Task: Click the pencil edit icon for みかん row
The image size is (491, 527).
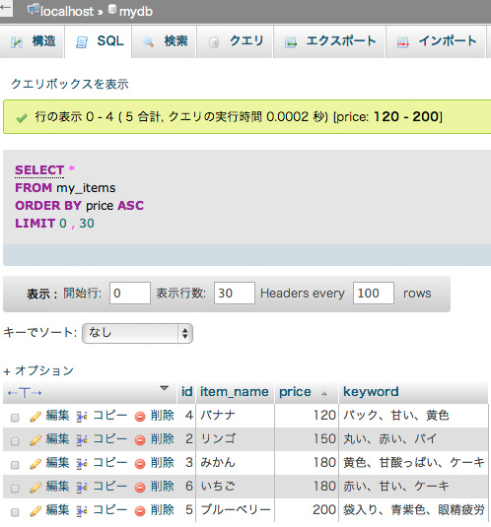Action: [x=35, y=464]
